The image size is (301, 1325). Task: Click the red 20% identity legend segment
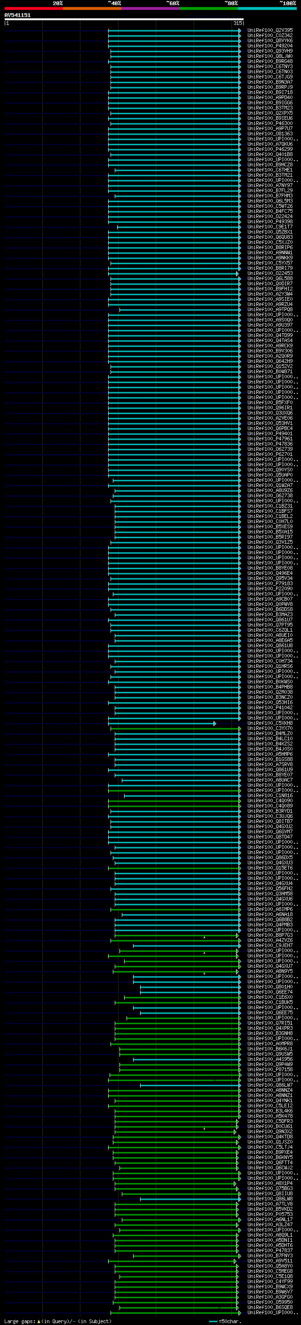coord(33,8)
